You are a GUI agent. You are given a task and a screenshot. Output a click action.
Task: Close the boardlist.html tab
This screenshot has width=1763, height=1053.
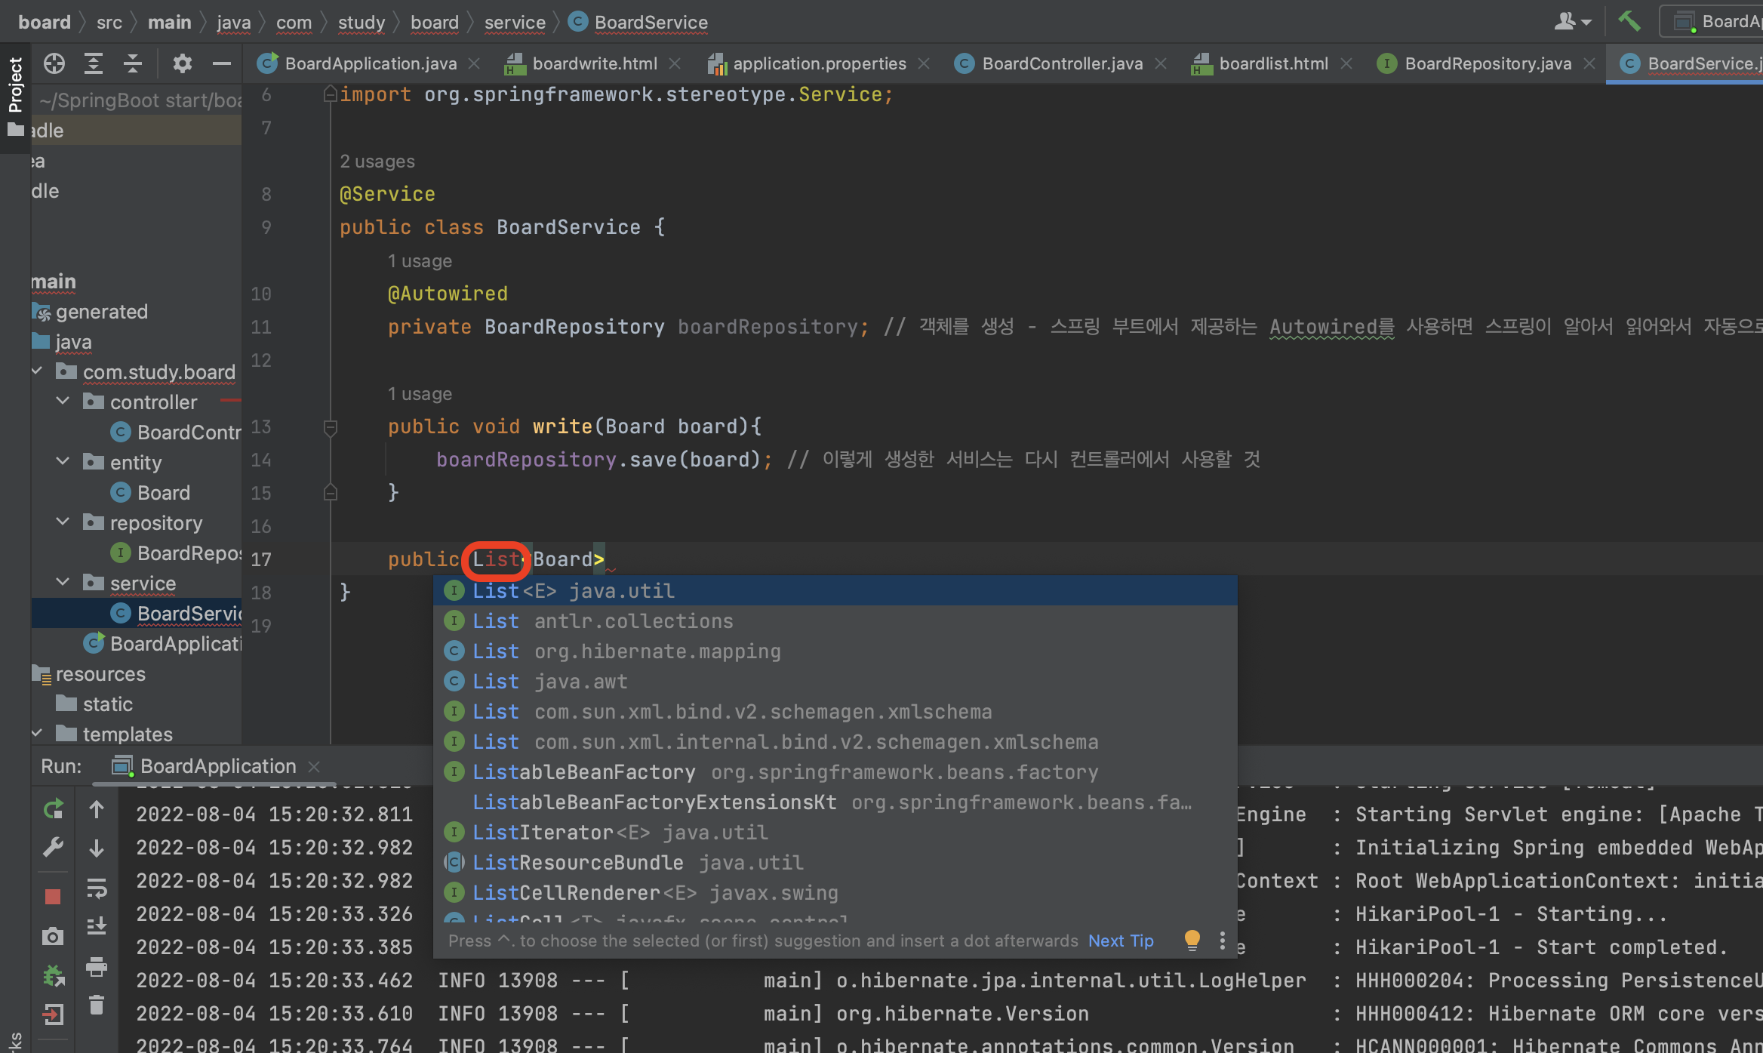point(1346,64)
